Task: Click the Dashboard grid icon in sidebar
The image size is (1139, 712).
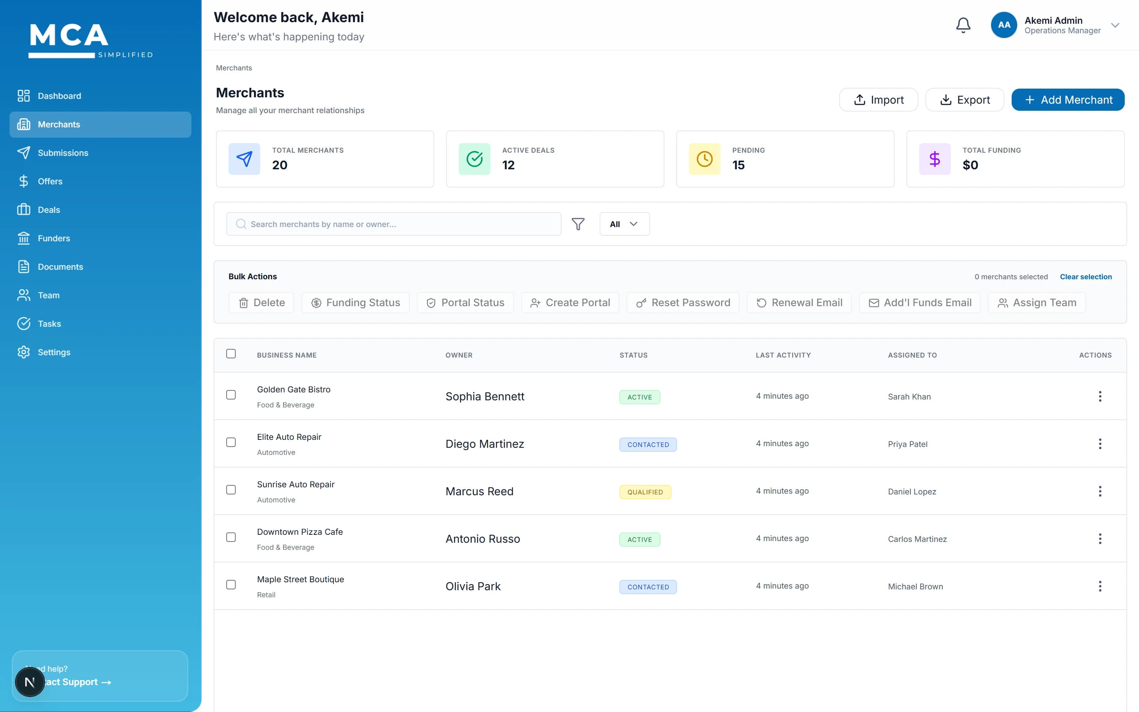Action: click(24, 96)
